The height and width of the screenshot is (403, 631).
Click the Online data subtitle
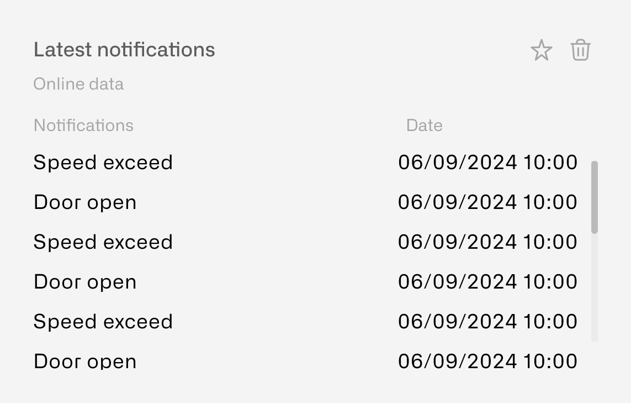point(78,84)
